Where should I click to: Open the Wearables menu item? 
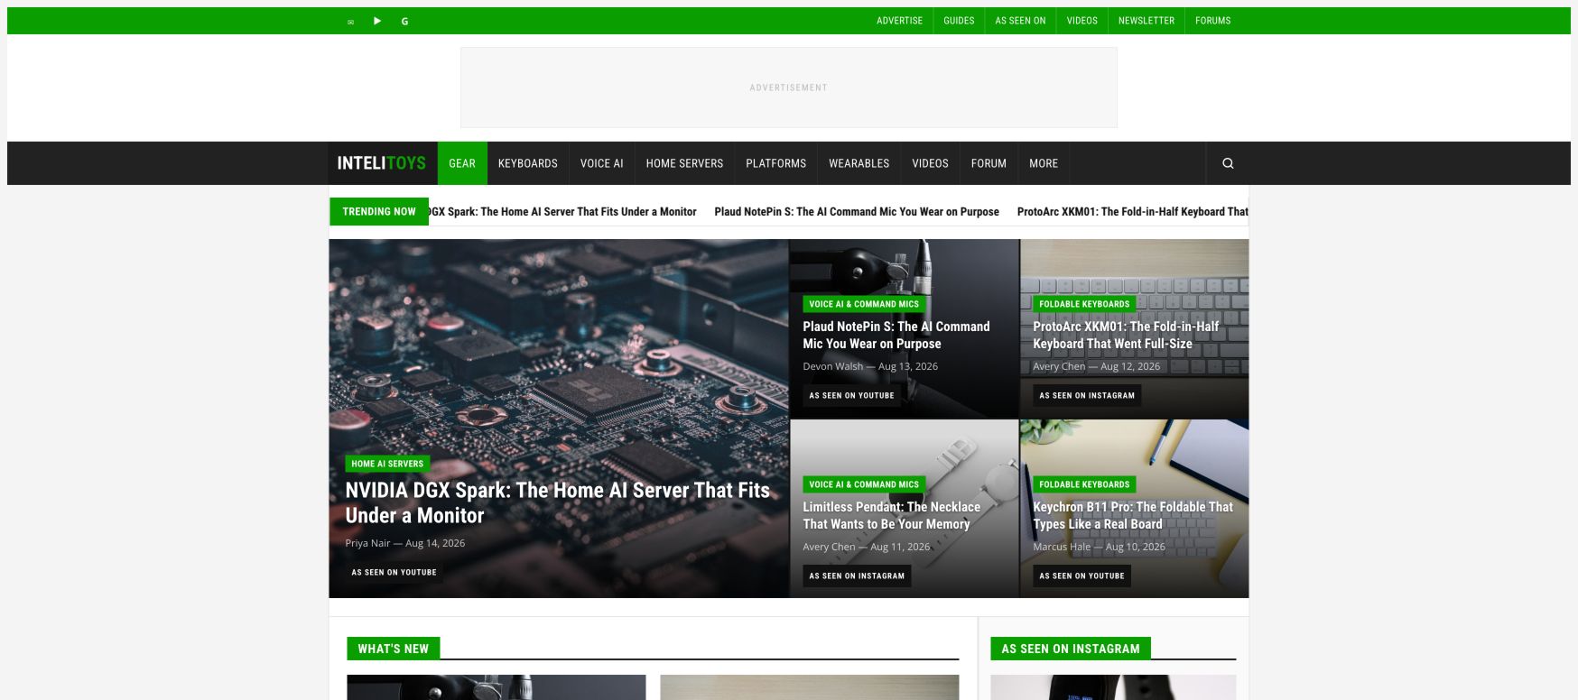click(x=859, y=163)
